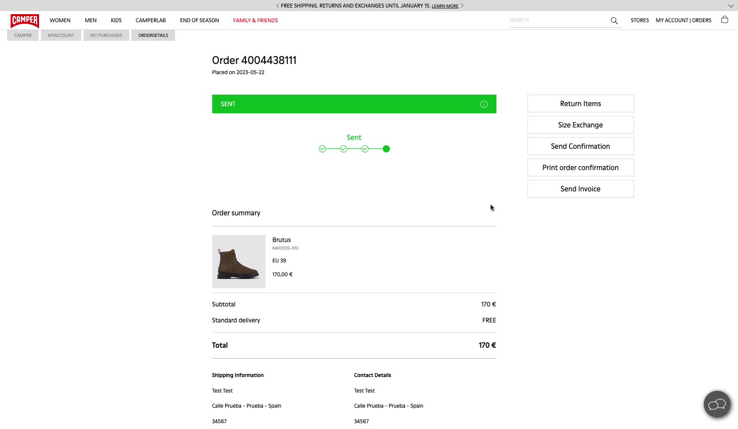This screenshot has width=738, height=429.
Task: Request a Size Exchange
Action: [x=580, y=125]
